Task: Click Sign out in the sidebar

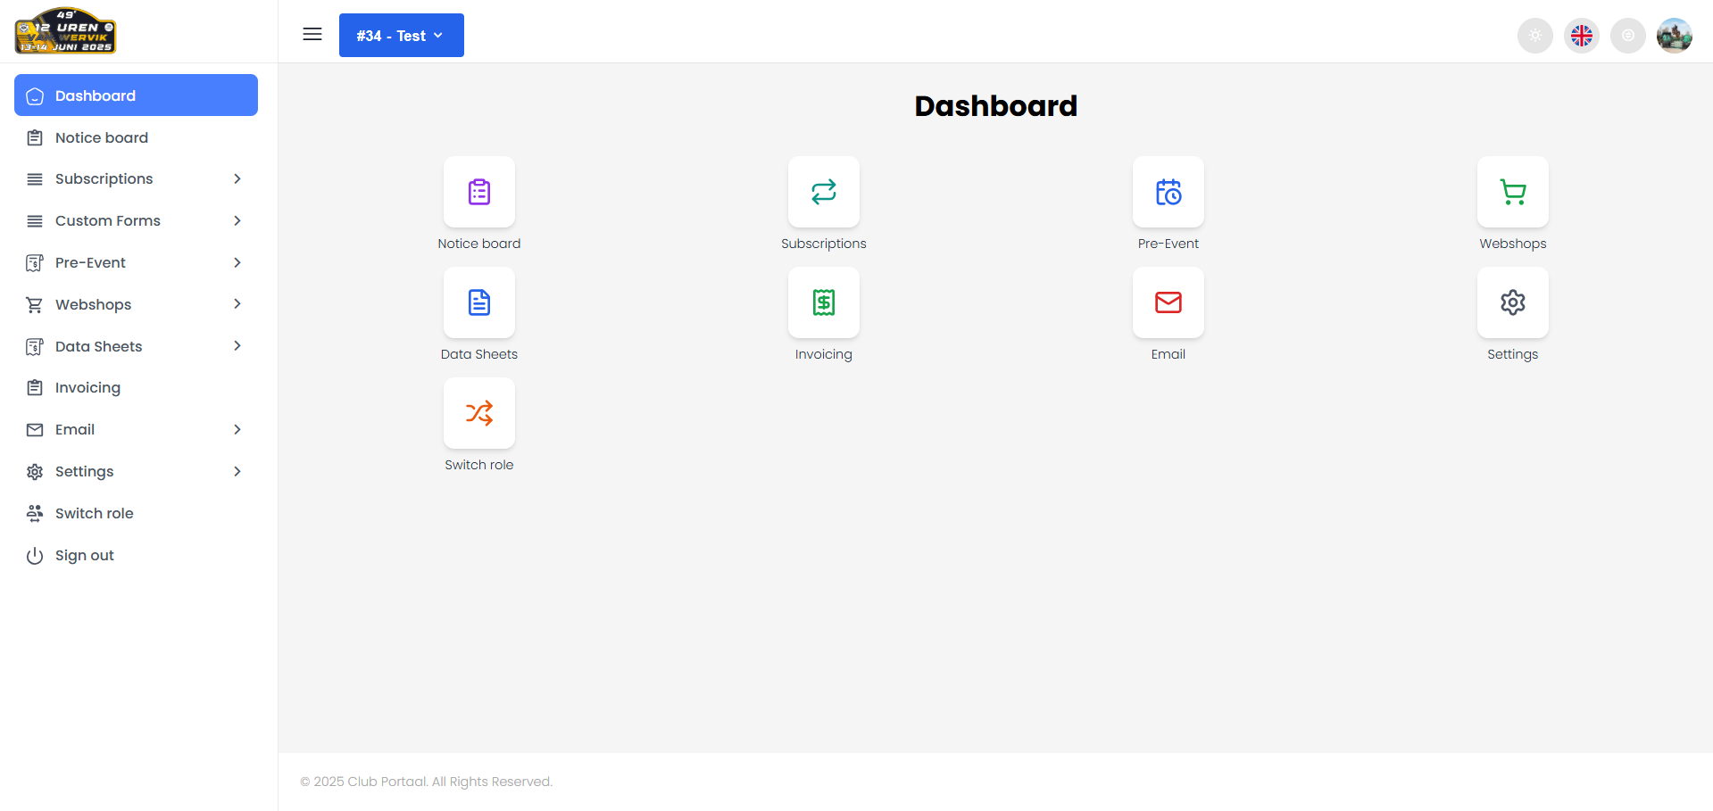Action: point(84,556)
